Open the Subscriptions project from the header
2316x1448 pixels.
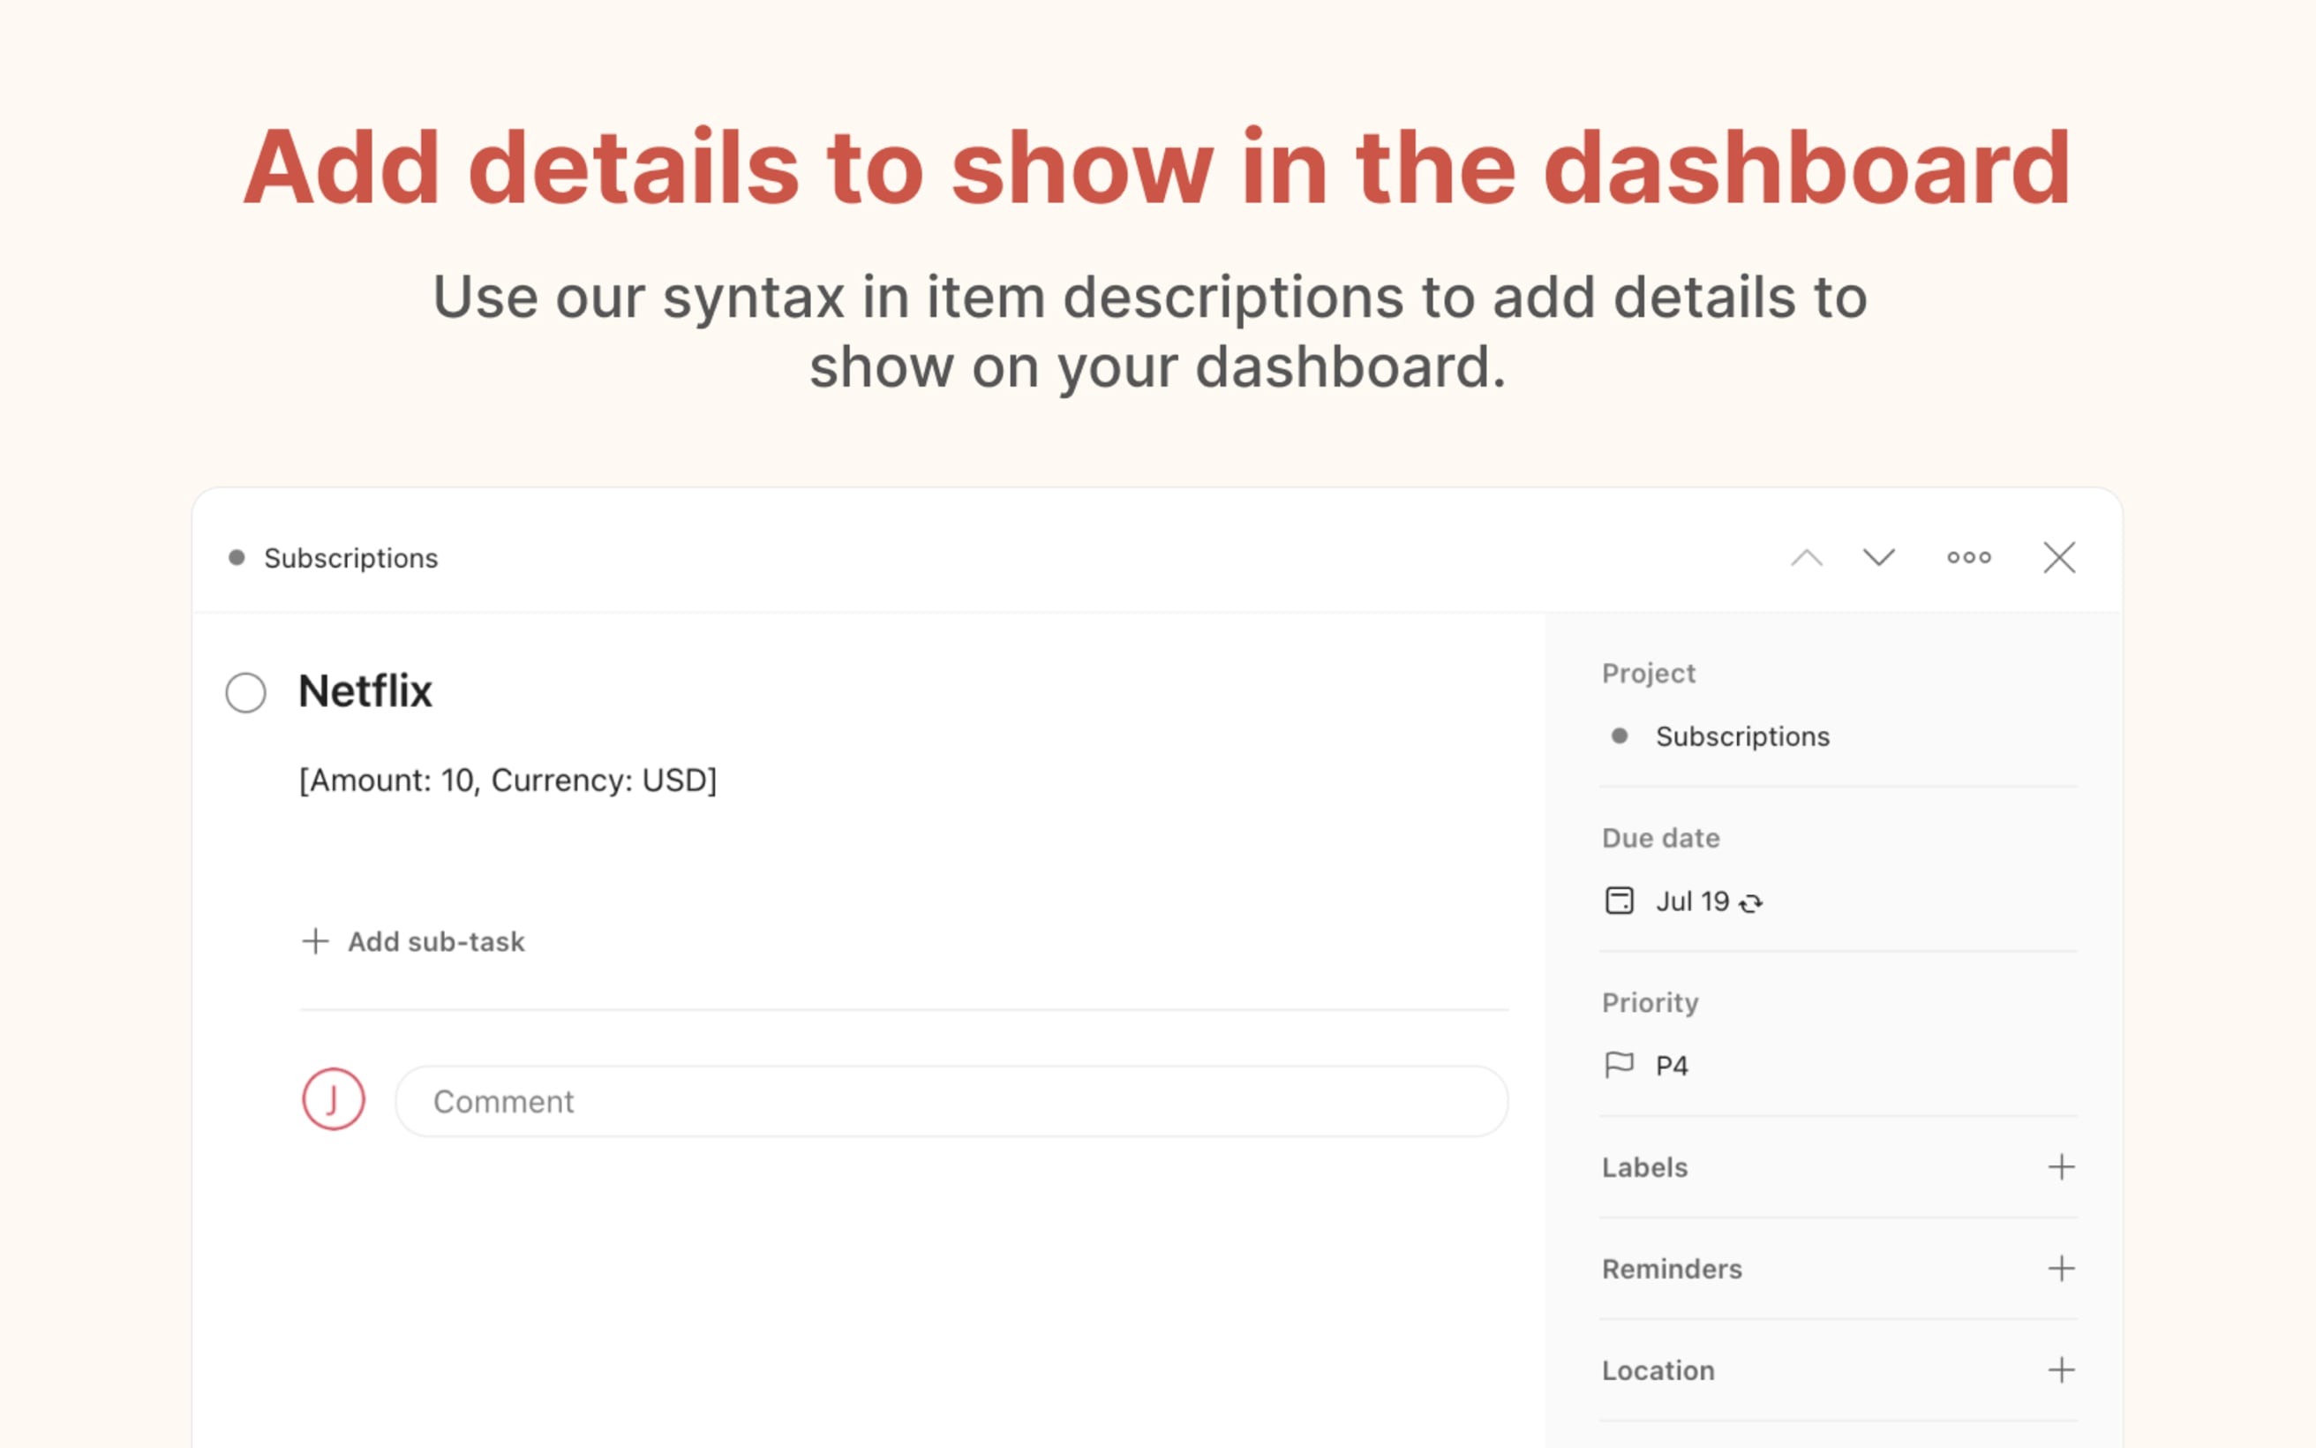352,557
